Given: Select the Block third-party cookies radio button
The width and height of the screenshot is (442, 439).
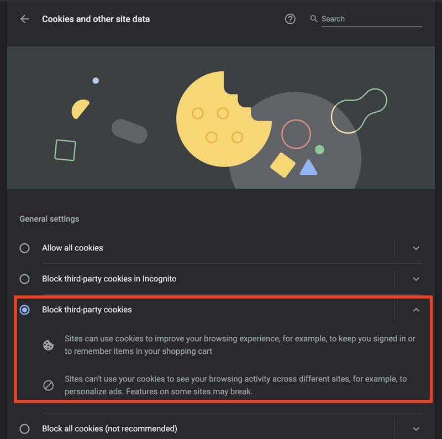Looking at the screenshot, I should pos(24,310).
